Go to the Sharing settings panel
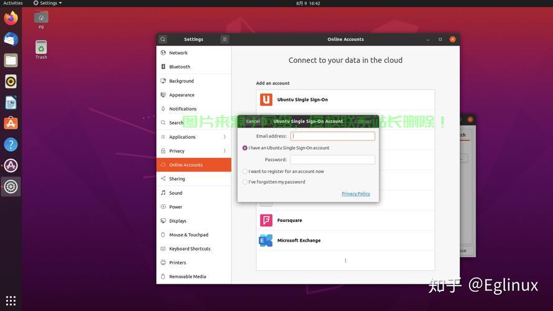Viewport: 553px width, 311px height. point(193,179)
